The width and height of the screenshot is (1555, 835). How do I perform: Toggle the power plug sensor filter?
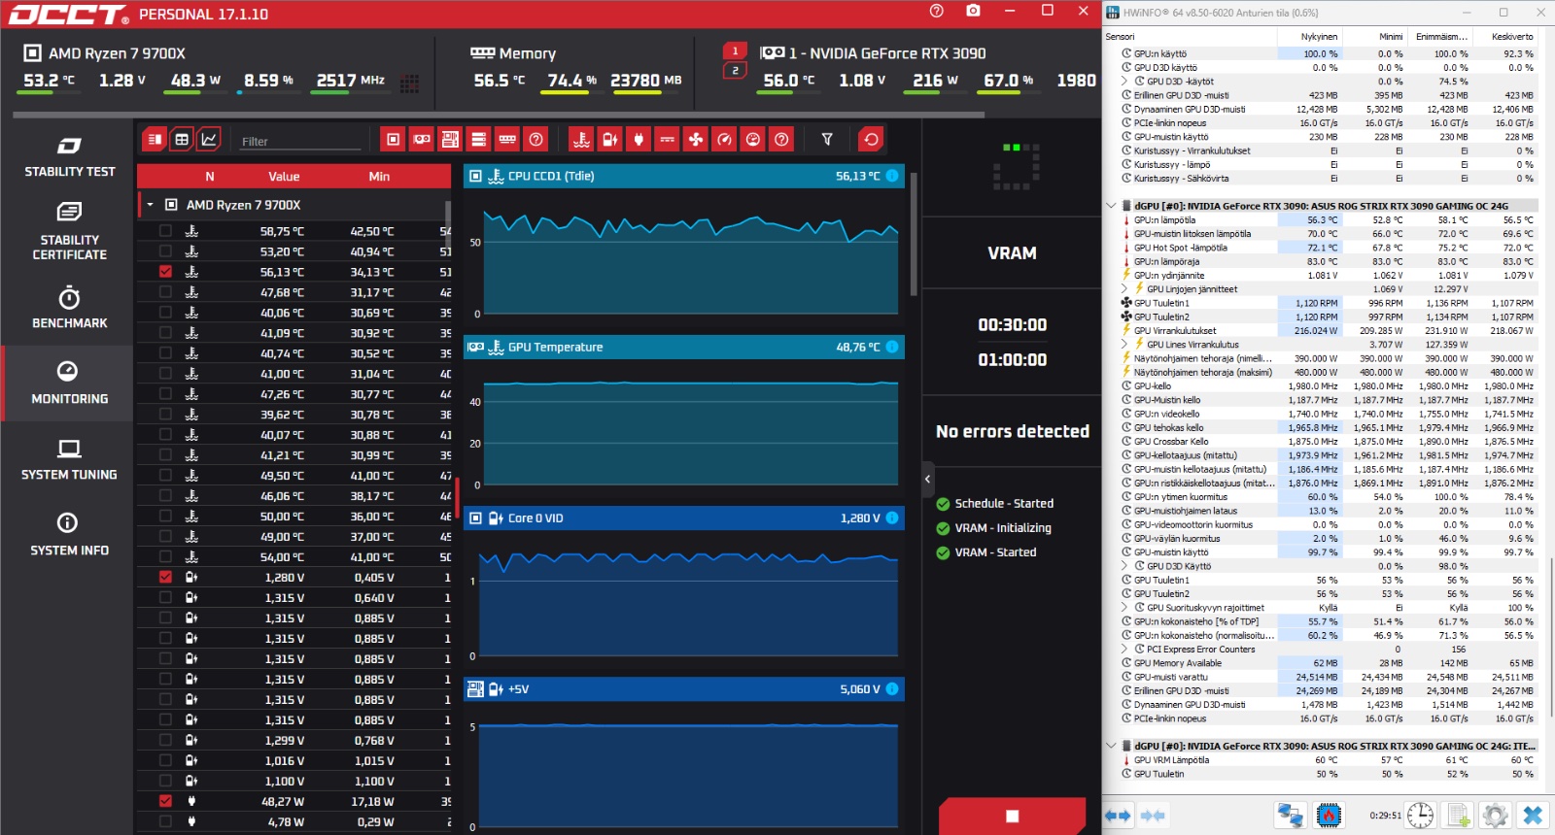click(x=639, y=140)
